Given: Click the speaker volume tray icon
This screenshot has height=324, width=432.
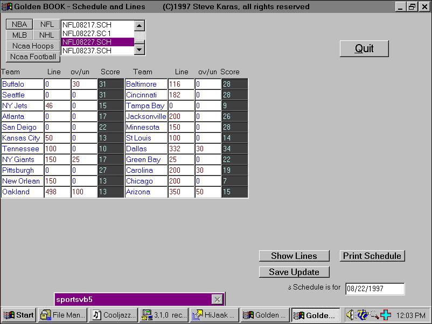Looking at the screenshot, I should pyautogui.click(x=350, y=315).
